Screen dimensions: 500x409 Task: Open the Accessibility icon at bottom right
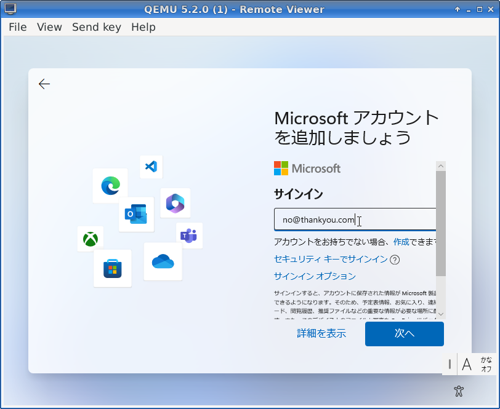click(x=458, y=391)
